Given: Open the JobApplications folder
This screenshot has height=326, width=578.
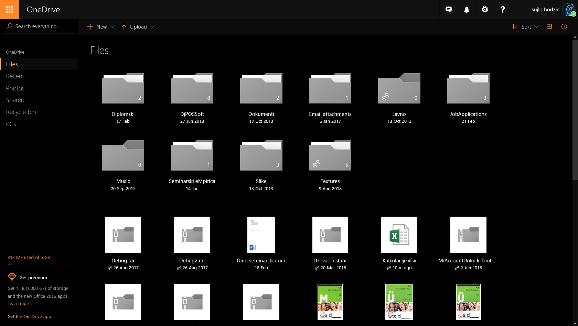Looking at the screenshot, I should click(x=468, y=88).
